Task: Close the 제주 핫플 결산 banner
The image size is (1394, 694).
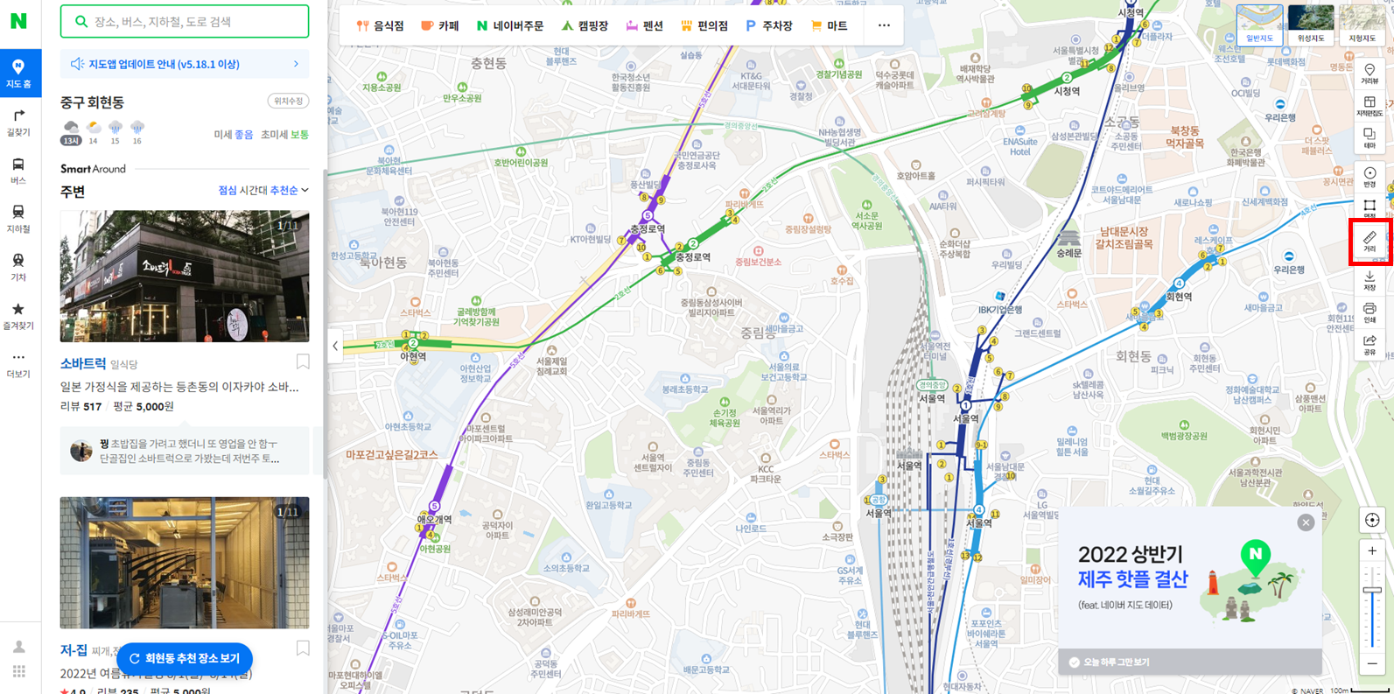Action: click(x=1306, y=522)
